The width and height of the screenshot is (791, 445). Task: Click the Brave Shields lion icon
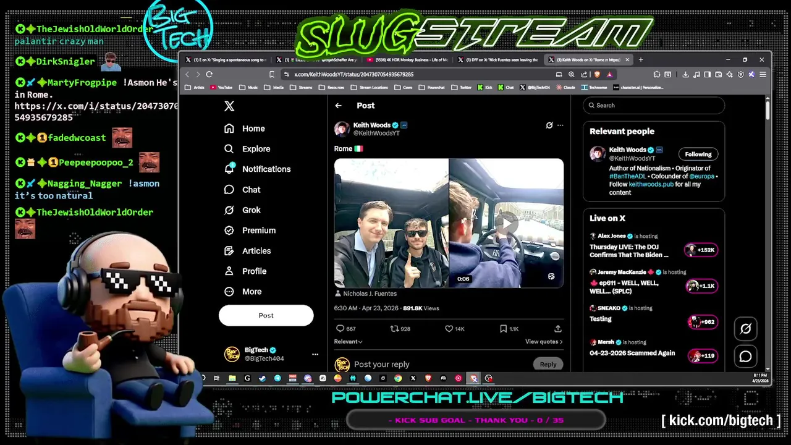click(597, 74)
